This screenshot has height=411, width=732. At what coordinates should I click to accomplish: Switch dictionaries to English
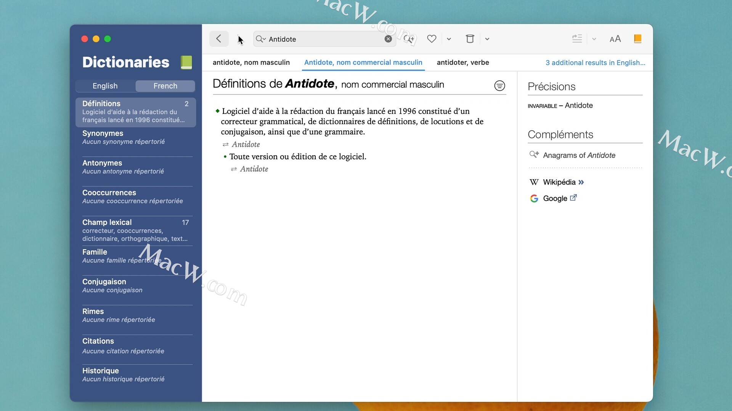coord(105,86)
